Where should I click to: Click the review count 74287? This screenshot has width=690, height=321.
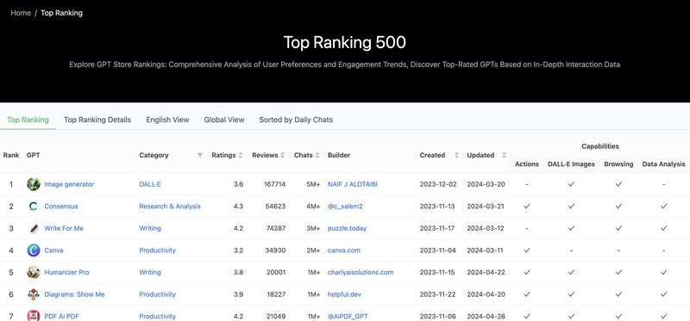[275, 228]
